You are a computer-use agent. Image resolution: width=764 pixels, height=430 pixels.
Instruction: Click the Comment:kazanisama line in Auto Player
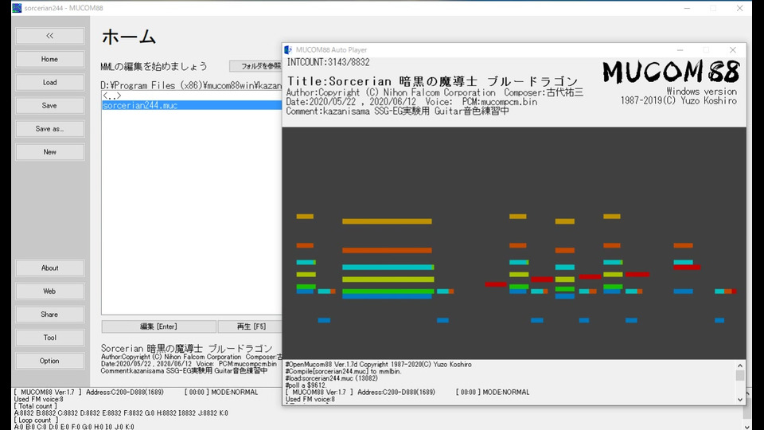[x=398, y=111]
